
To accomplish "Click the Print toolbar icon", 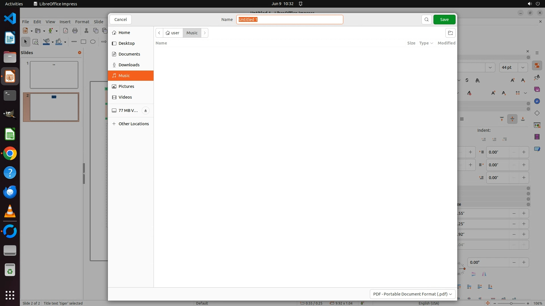I will point(75,31).
